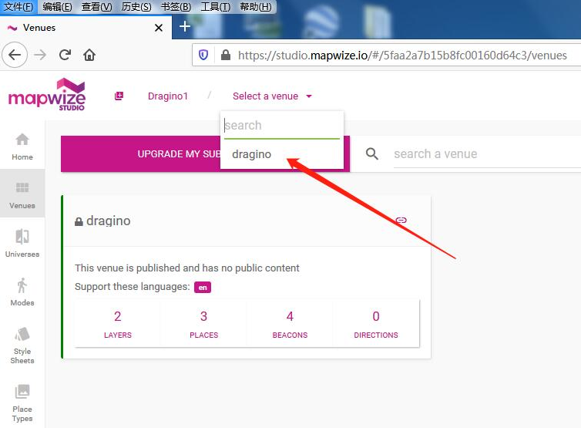
Task: Open tracking protection shield icon
Action: coord(203,56)
